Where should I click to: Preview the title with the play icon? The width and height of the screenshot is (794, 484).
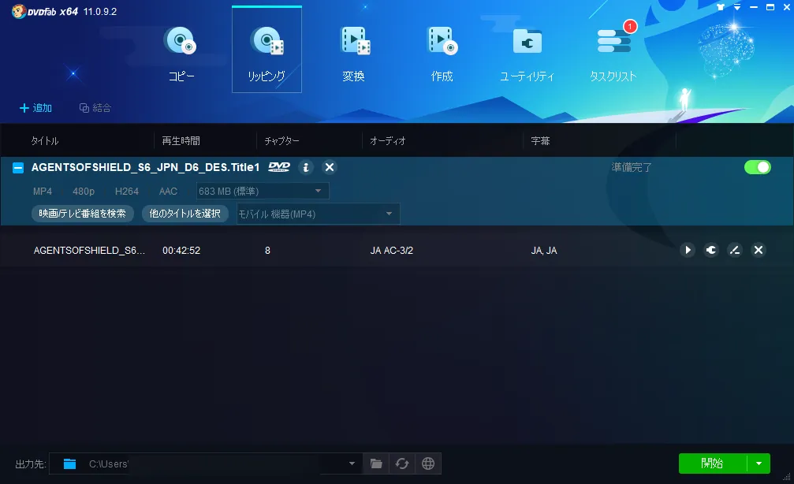(x=687, y=250)
